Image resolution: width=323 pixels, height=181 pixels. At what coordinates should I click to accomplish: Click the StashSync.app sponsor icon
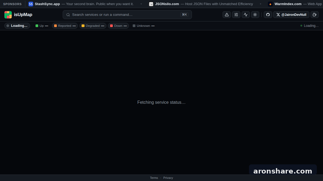(x=31, y=4)
